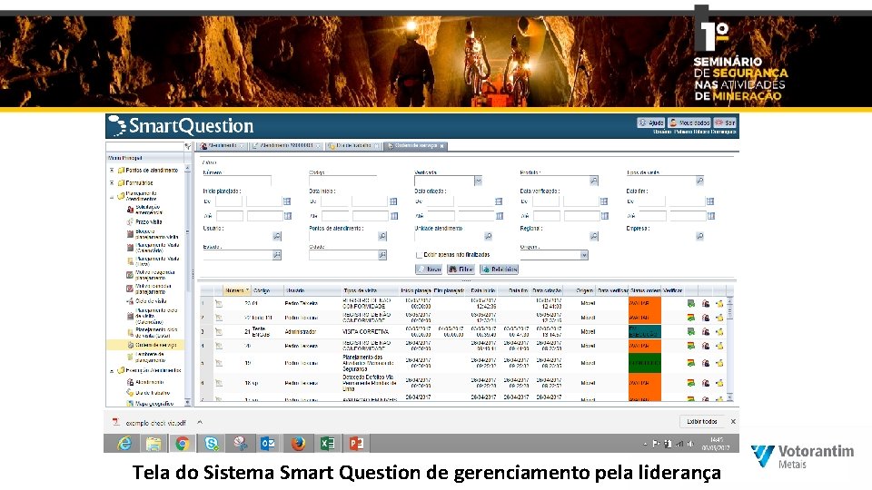Click the Produto lookup icon
This screenshot has width=872, height=490.
tap(594, 181)
